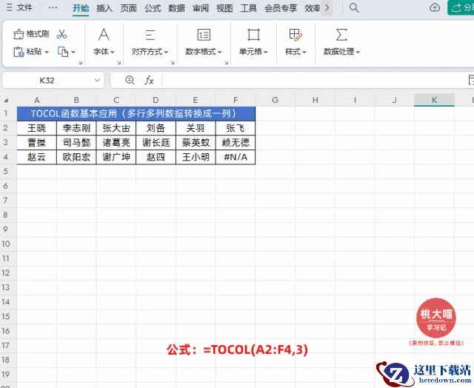The image size is (474, 388).
Task: Click the scissors Cut icon
Action: click(61, 35)
